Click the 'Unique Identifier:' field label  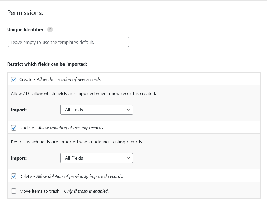[x=26, y=29]
